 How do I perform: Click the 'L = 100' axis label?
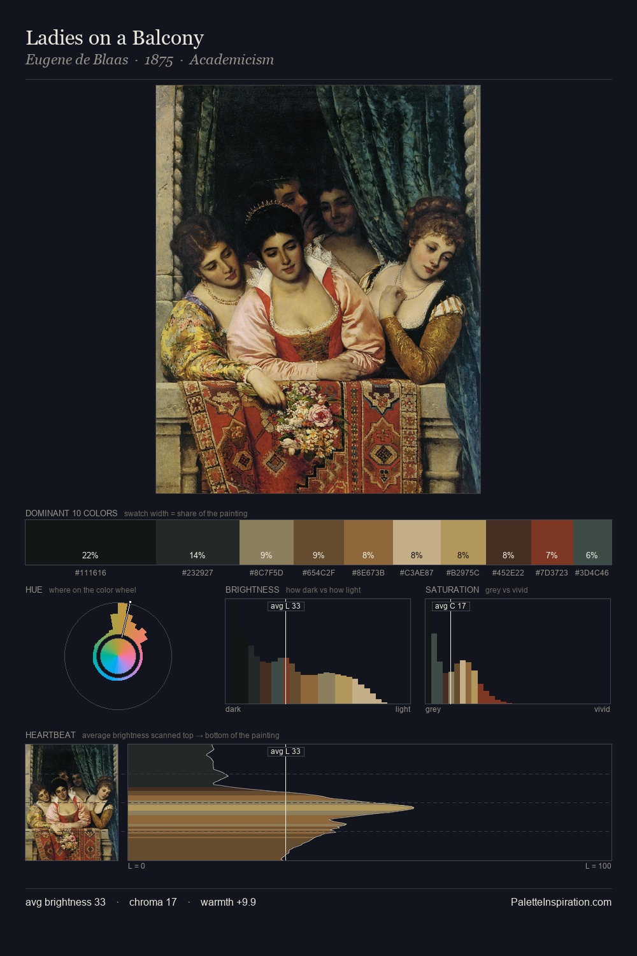[598, 866]
